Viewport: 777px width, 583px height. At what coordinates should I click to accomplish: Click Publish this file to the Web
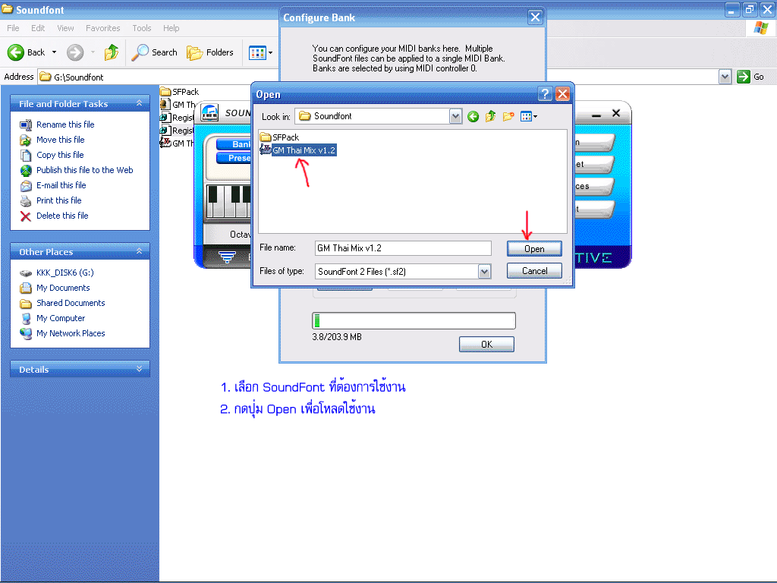pos(85,170)
